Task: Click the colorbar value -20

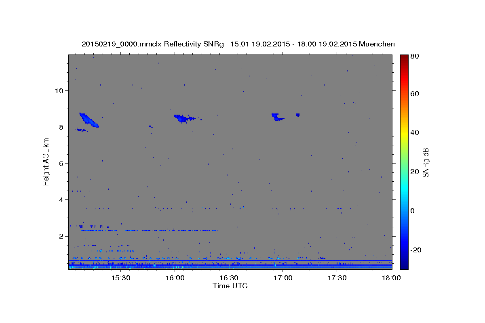Action: coord(416,250)
